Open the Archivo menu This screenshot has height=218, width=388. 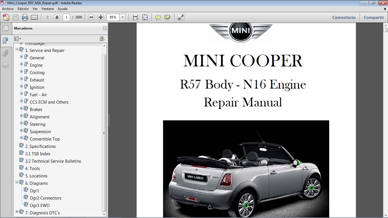coord(8,9)
